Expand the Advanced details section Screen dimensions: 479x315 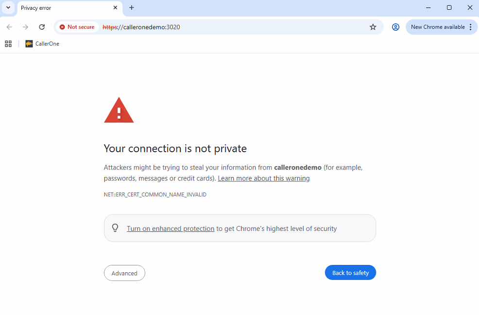pyautogui.click(x=124, y=273)
